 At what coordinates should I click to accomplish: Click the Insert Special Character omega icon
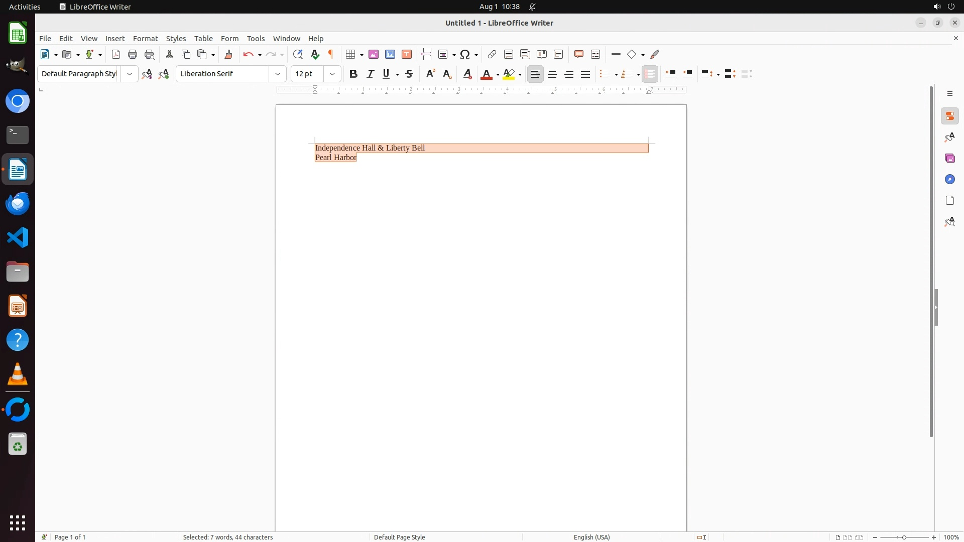(465, 55)
